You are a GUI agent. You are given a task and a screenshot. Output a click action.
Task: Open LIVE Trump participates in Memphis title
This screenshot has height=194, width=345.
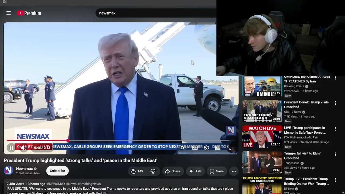coord(305,130)
